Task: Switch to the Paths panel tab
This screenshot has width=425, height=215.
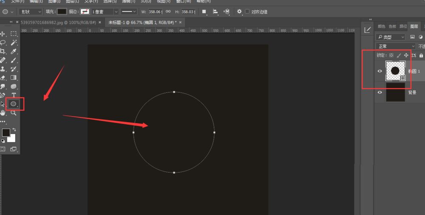Action: point(403,26)
